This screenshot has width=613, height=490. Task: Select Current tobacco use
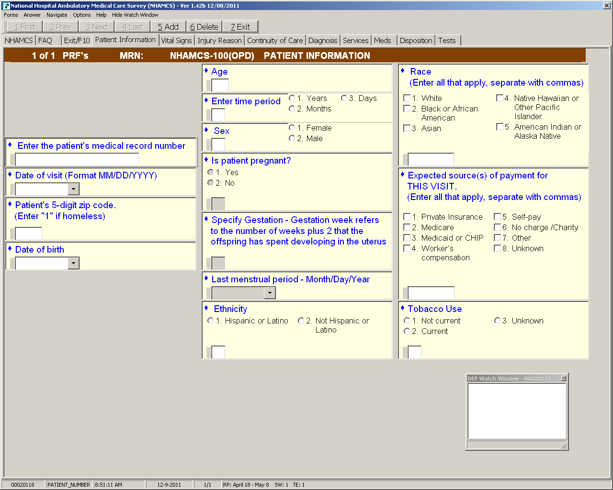pos(407,331)
